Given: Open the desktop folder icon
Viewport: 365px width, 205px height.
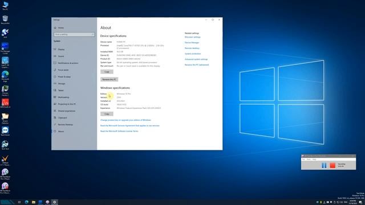Looking at the screenshot, I should click(5, 118).
